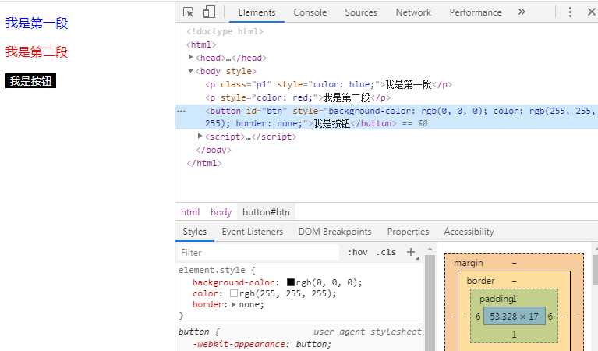
Task: Open the Sources tab
Action: 361,12
